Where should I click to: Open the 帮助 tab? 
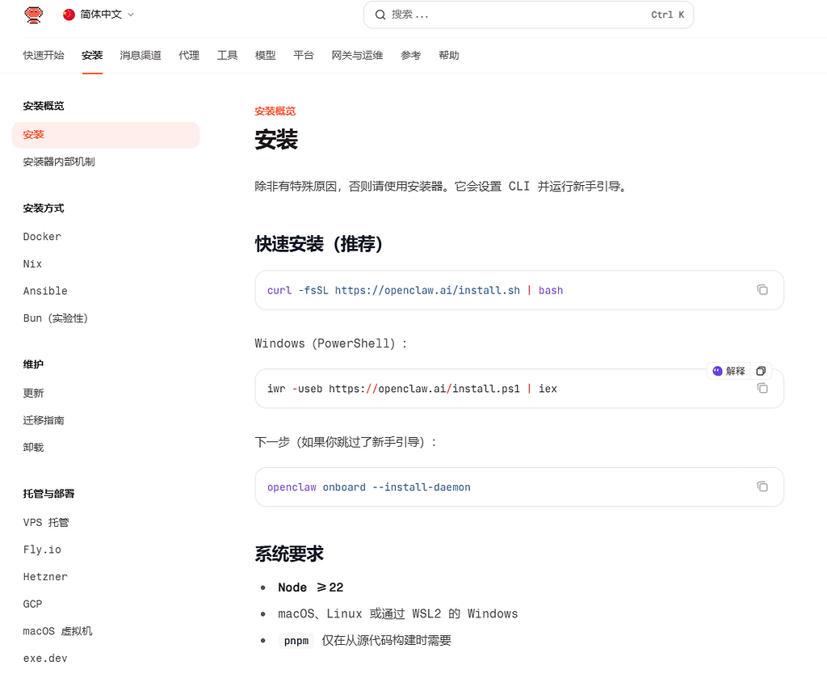pos(449,56)
